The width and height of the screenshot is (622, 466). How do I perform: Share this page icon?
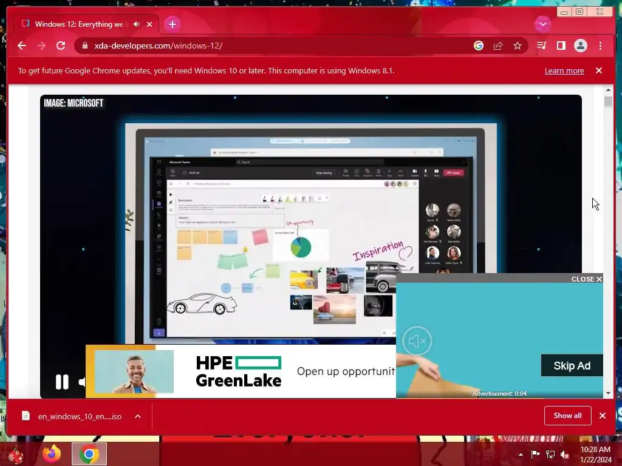(x=498, y=46)
